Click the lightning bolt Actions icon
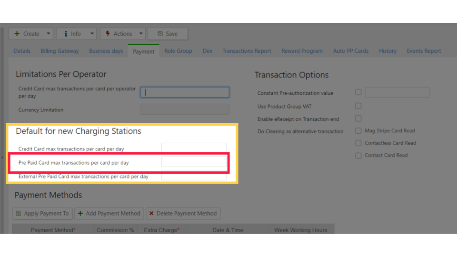 click(108, 34)
